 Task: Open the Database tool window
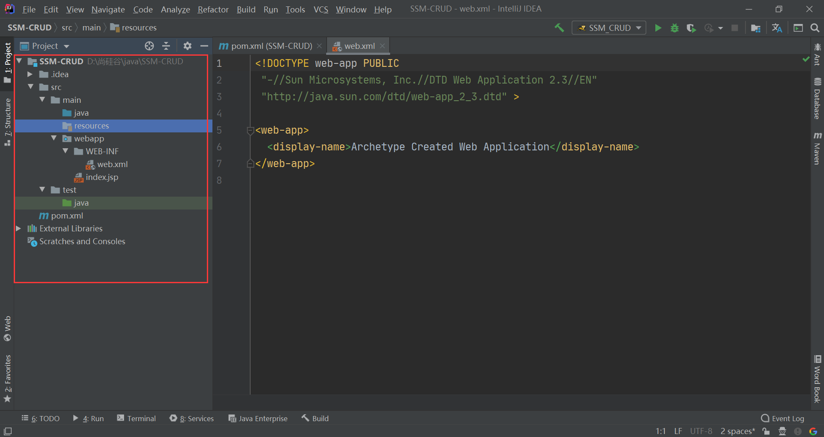pyautogui.click(x=817, y=99)
